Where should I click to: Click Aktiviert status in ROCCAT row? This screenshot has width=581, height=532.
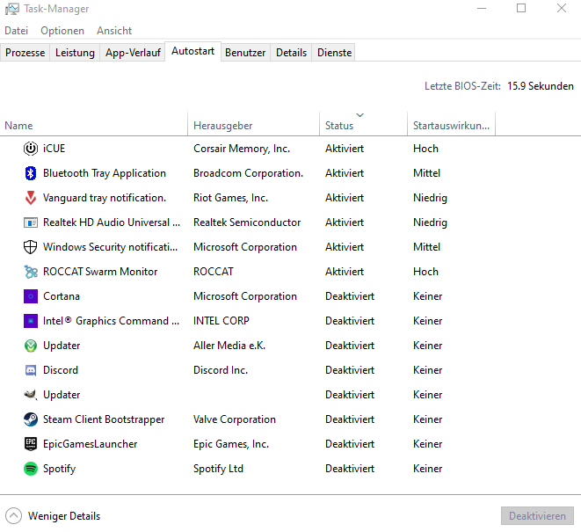pyautogui.click(x=345, y=272)
